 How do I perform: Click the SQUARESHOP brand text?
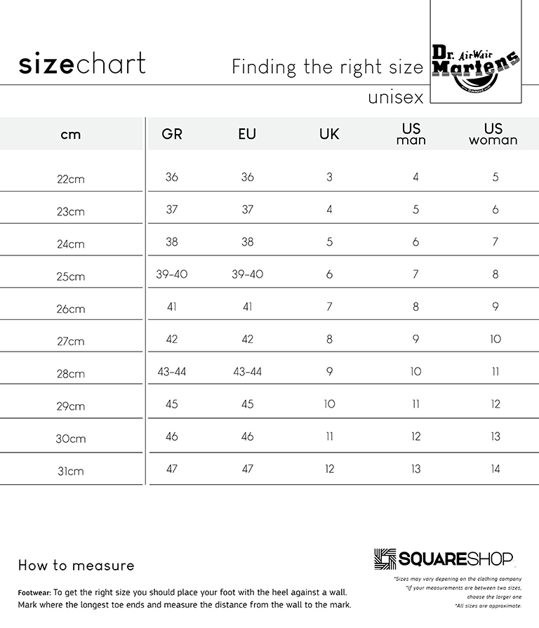point(455,559)
